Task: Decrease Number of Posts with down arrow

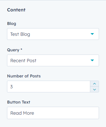Action: pos(94,89)
